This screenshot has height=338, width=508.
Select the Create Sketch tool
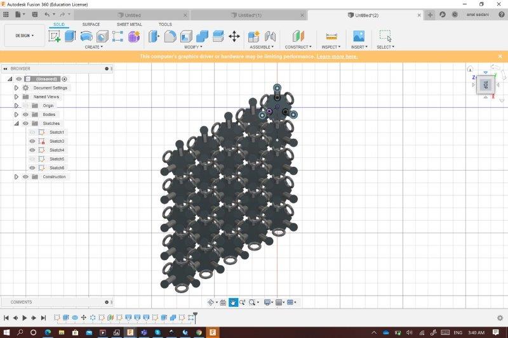(55, 36)
